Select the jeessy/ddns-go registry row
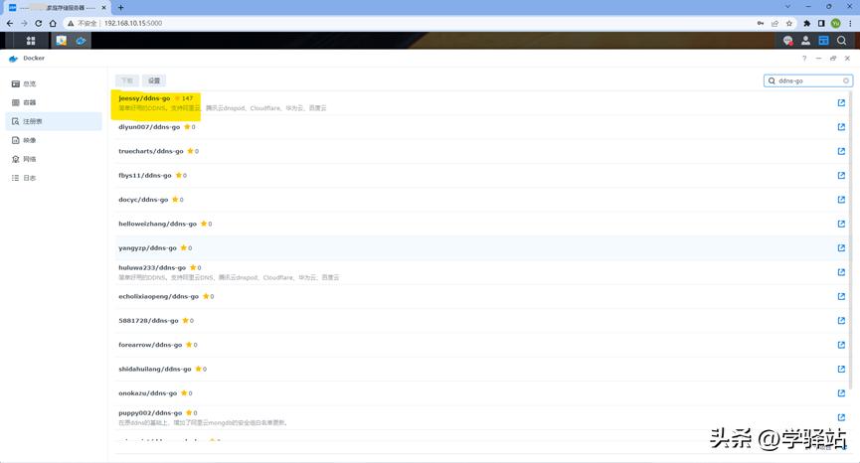 pyautogui.click(x=482, y=103)
